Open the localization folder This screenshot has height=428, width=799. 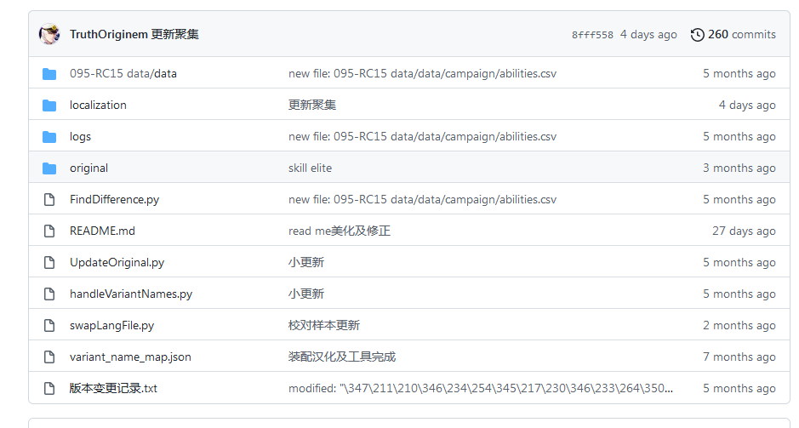(x=98, y=106)
